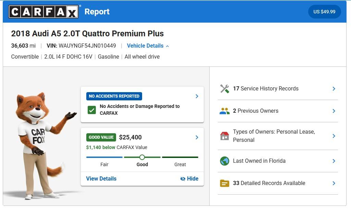Expand Good Value price arrow

pyautogui.click(x=197, y=137)
